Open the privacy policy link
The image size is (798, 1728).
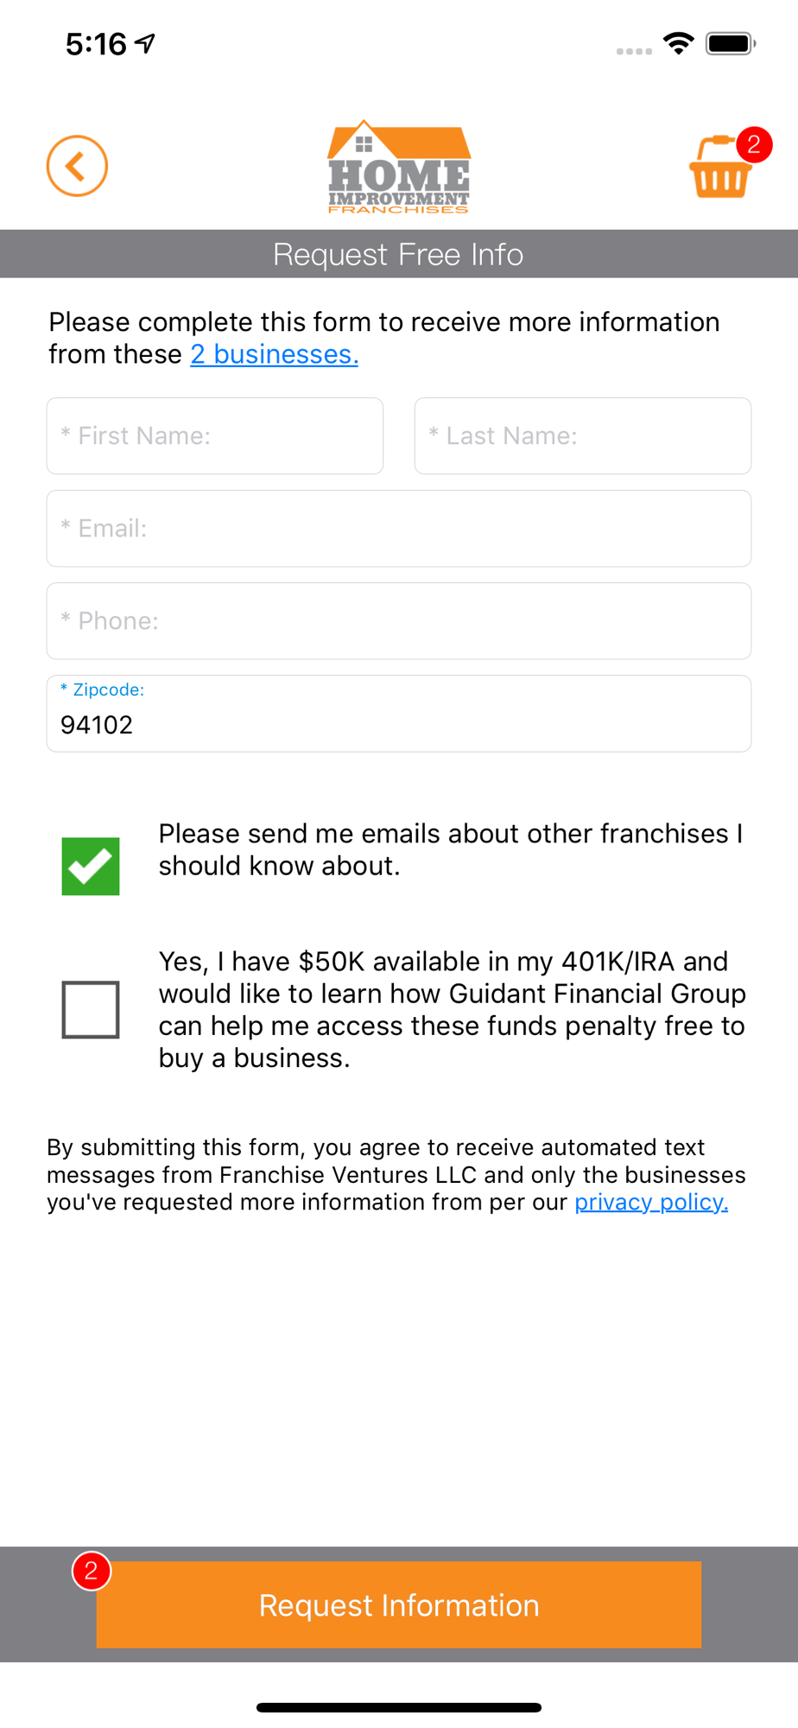click(x=651, y=1202)
